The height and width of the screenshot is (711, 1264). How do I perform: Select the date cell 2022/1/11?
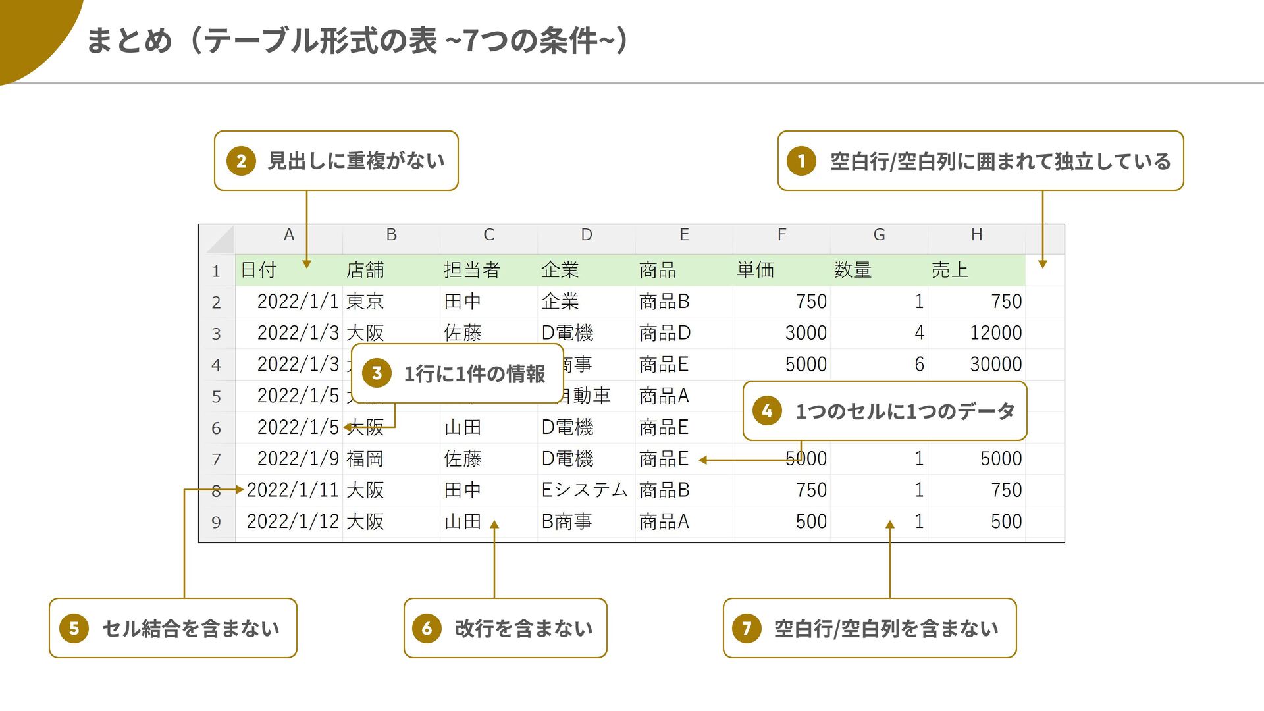click(x=288, y=490)
